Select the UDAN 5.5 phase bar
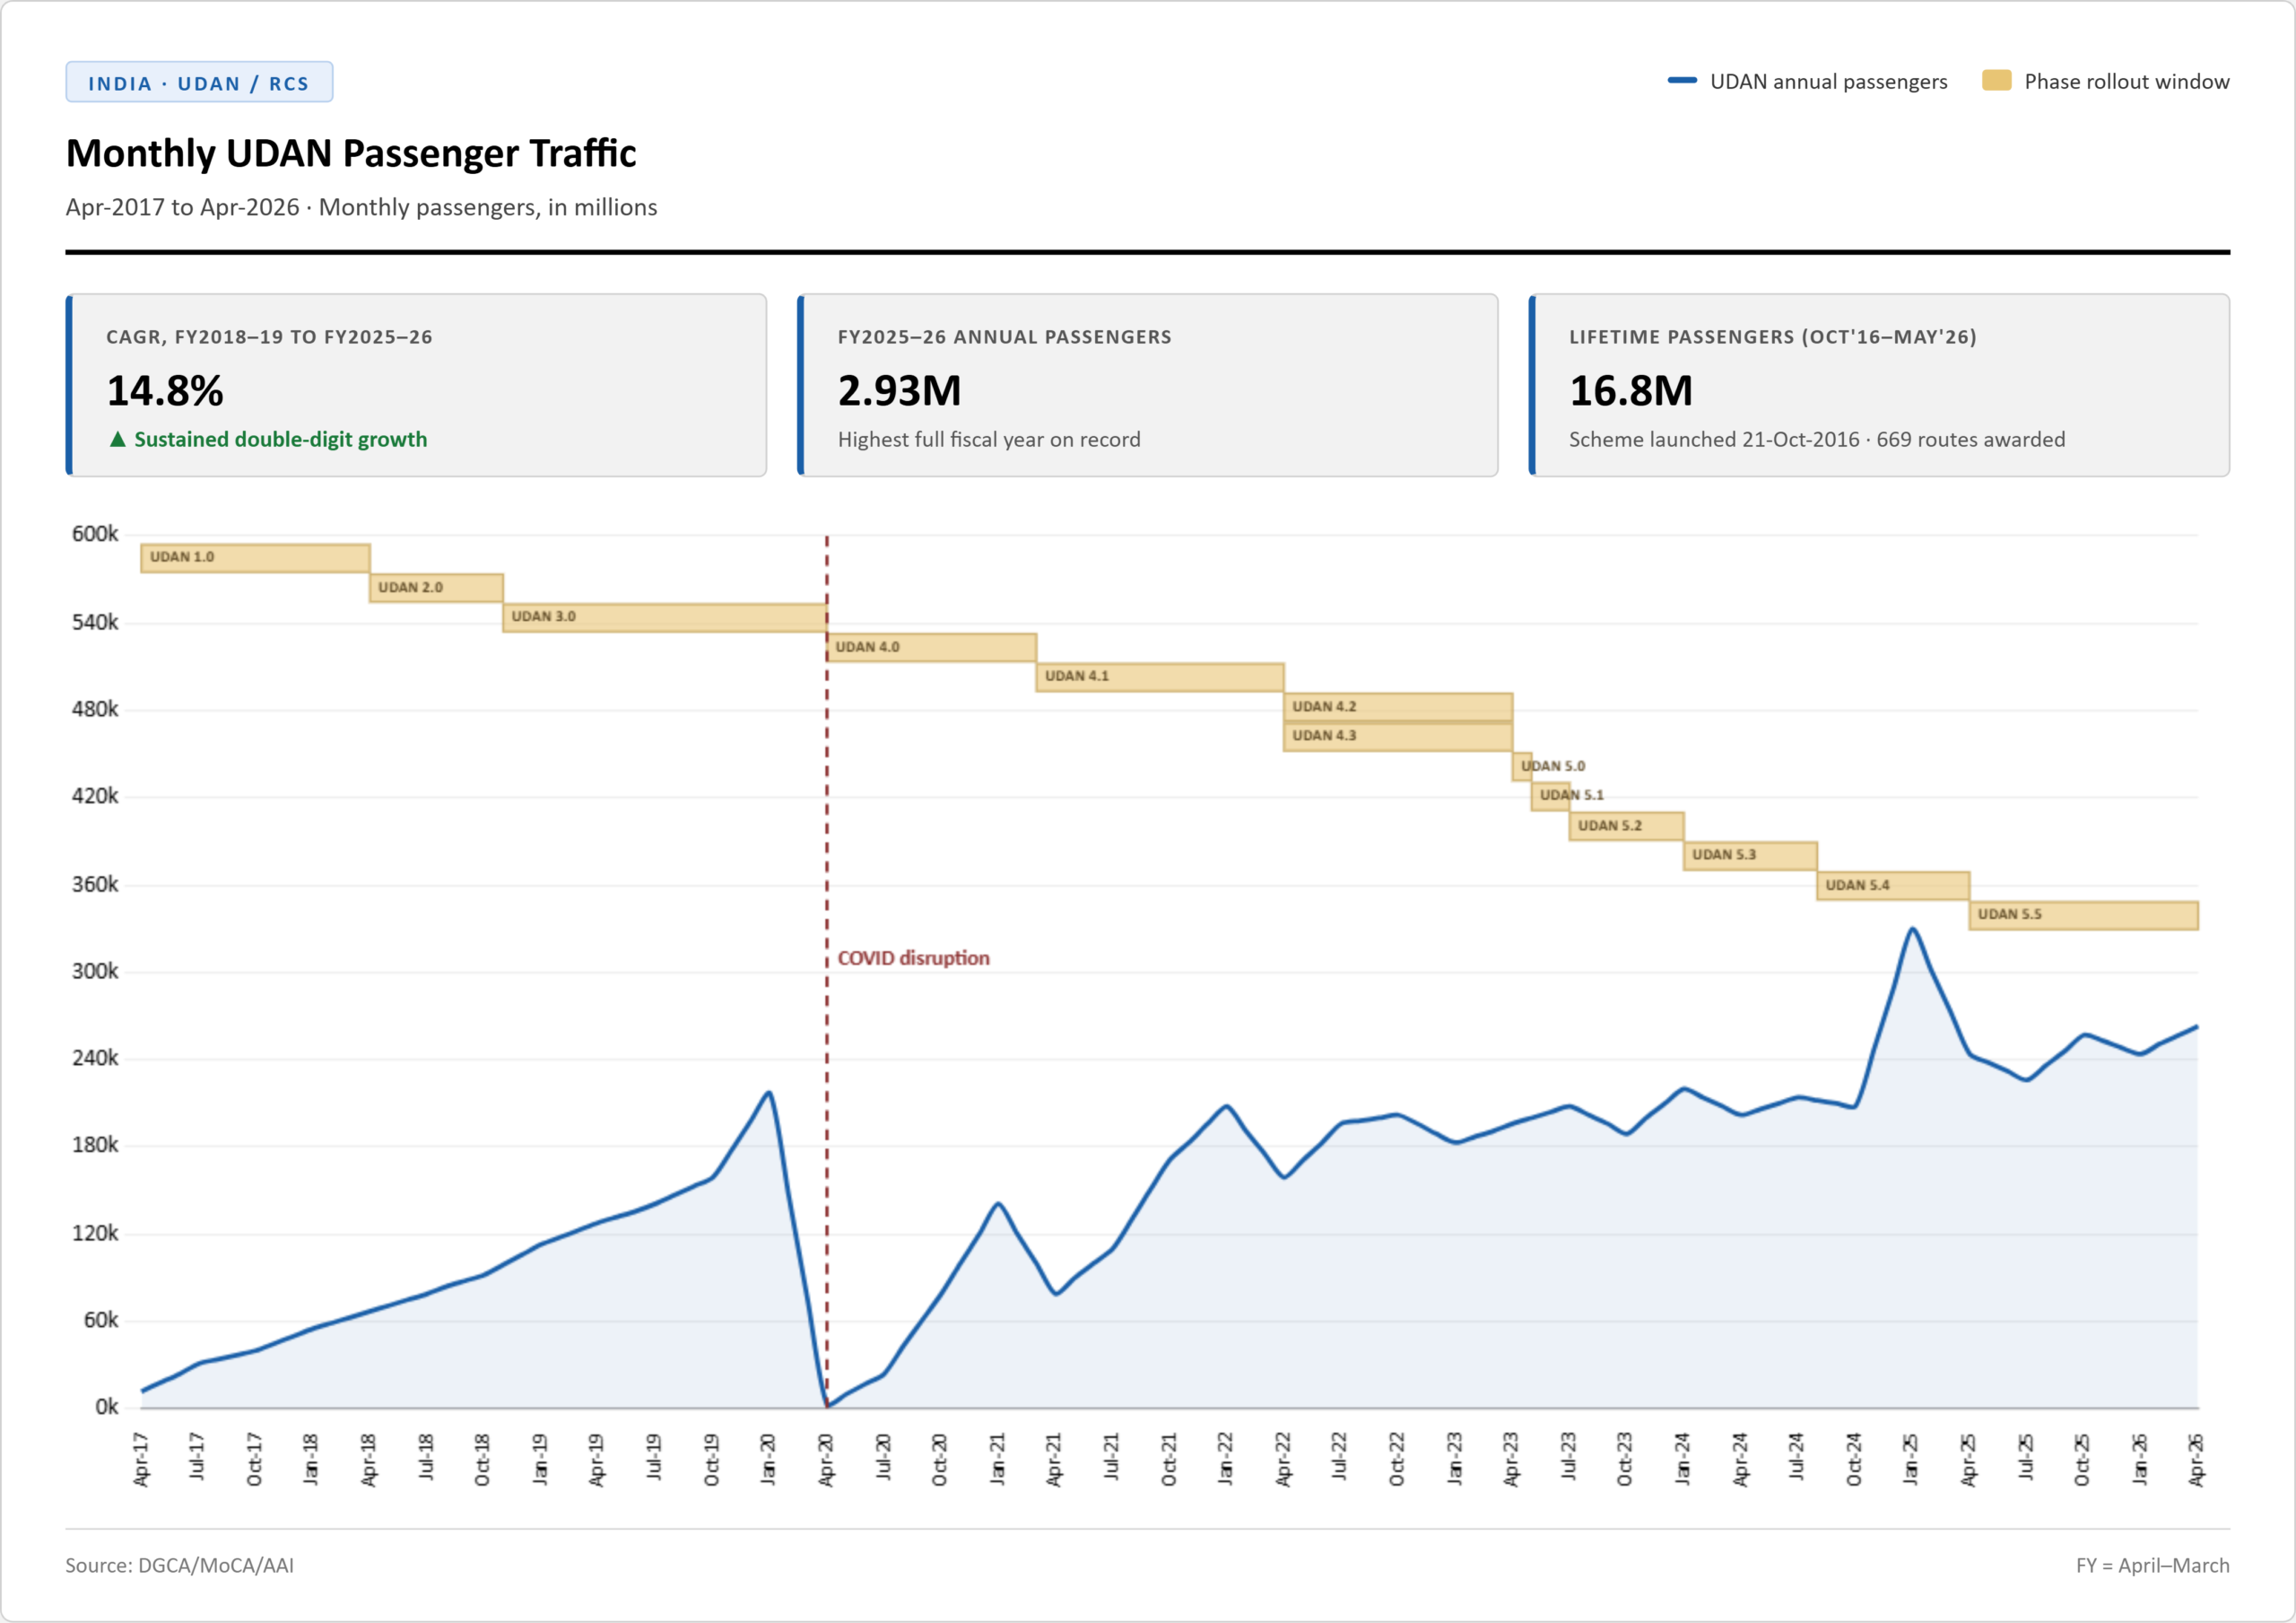Viewport: 2296px width, 1623px height. pyautogui.click(x=2084, y=915)
